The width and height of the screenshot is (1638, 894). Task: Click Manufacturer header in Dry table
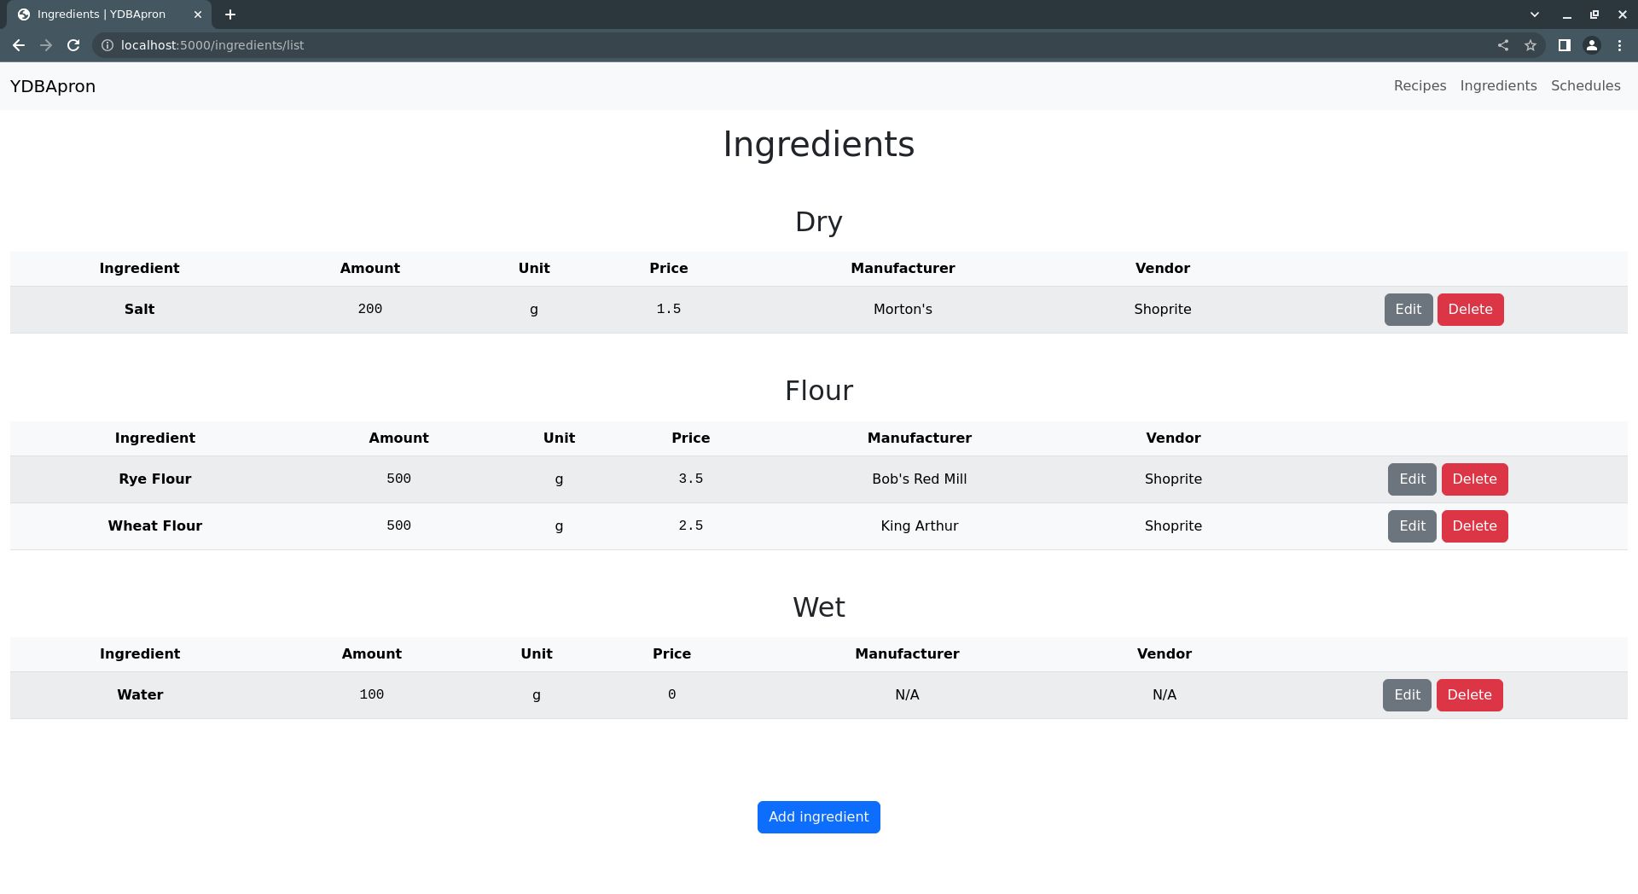pos(903,269)
